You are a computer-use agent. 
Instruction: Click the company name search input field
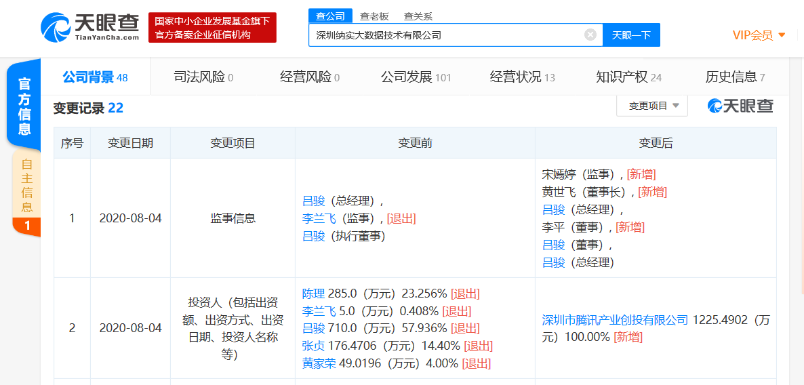tap(447, 35)
